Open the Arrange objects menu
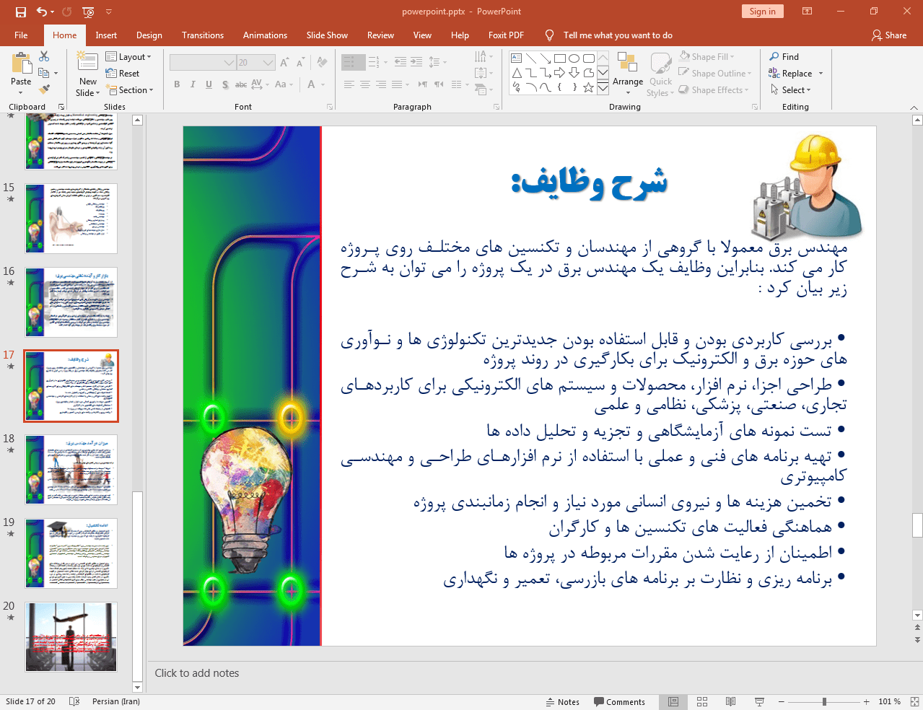923x710 pixels. (x=628, y=74)
